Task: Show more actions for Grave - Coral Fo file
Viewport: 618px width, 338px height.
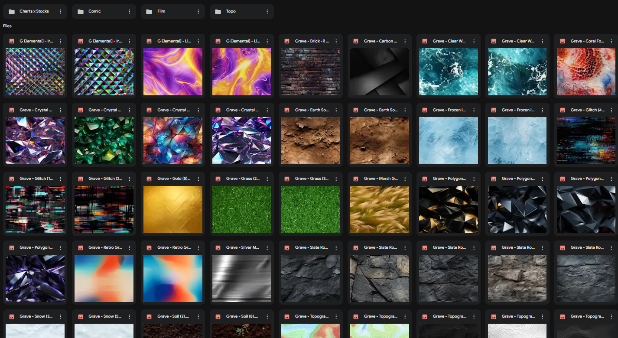Action: point(611,41)
